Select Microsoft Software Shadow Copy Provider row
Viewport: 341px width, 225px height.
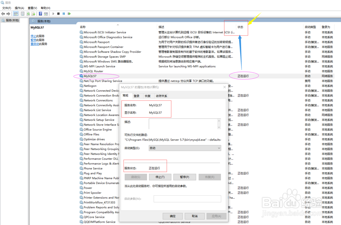coord(207,52)
